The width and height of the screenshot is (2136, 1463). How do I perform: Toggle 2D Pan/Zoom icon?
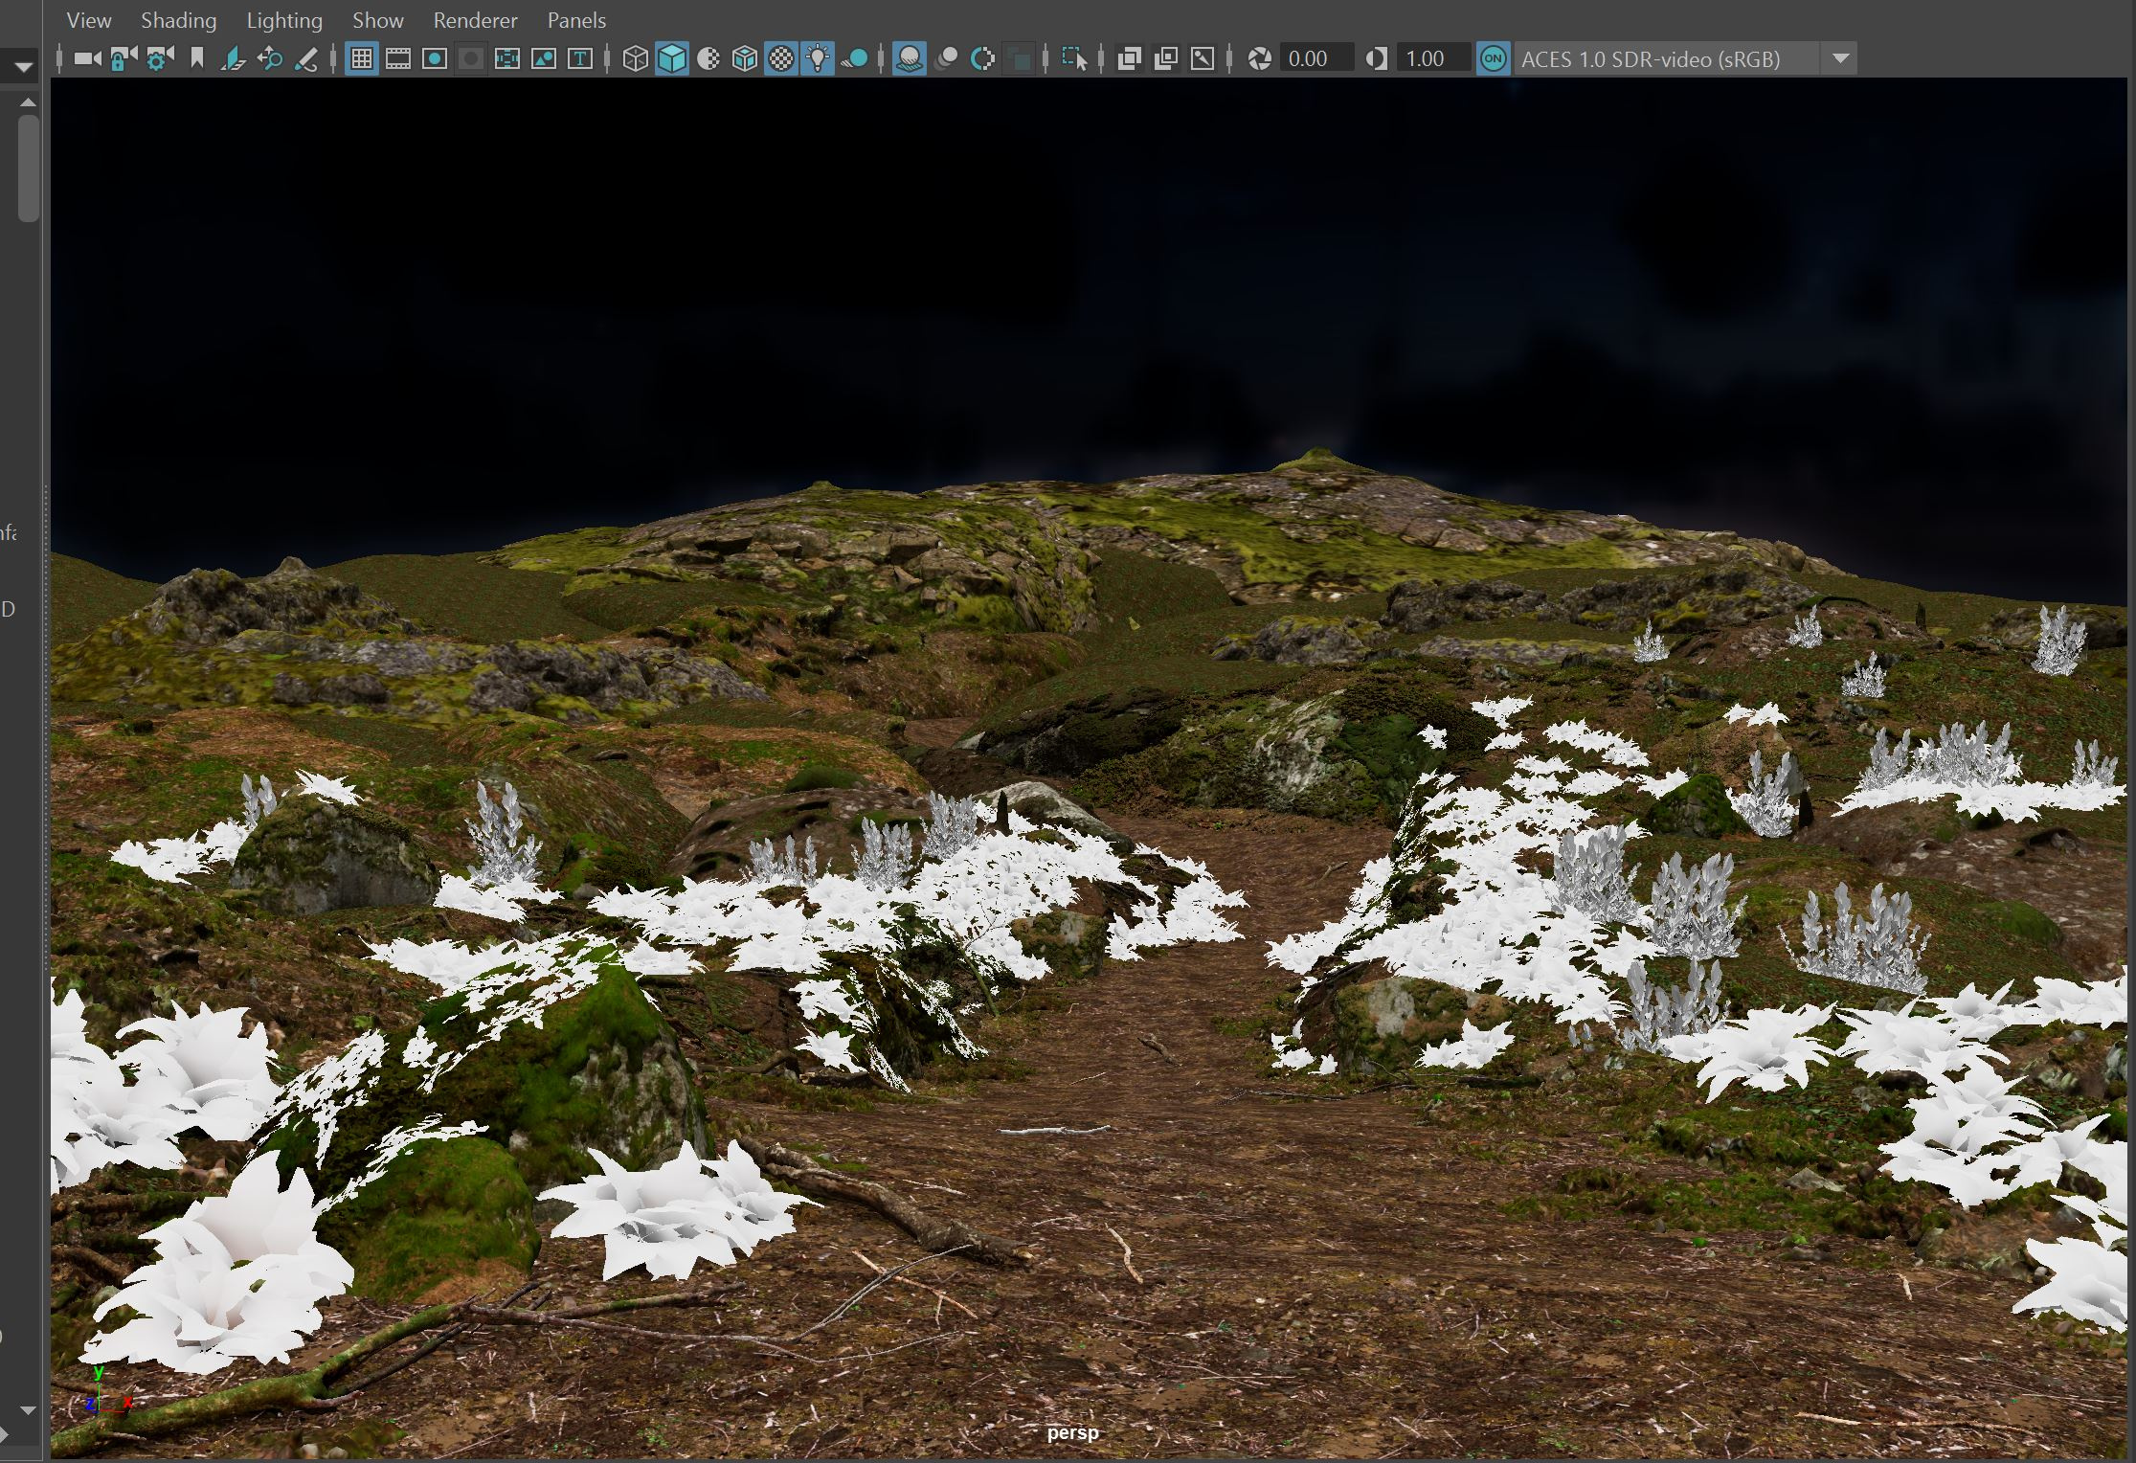pyautogui.click(x=270, y=59)
